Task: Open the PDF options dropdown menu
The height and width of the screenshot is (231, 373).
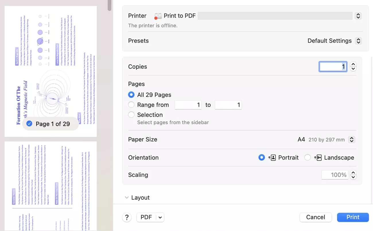Action: coord(160,217)
